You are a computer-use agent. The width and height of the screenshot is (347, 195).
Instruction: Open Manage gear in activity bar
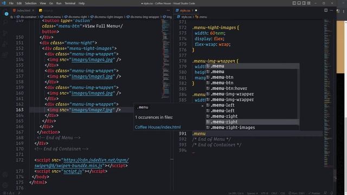click(5, 185)
